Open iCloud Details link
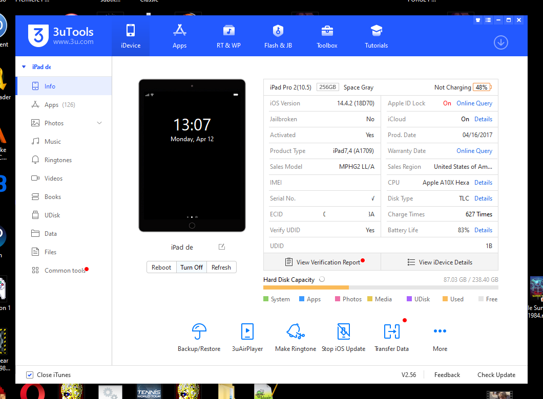 coord(483,119)
